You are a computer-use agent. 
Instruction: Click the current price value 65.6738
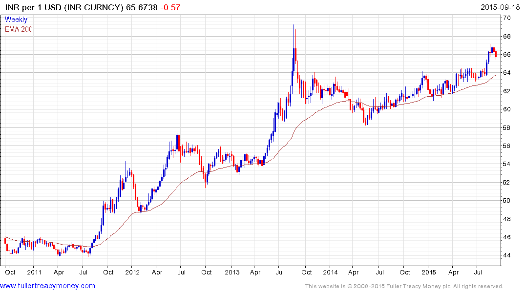tap(142, 7)
